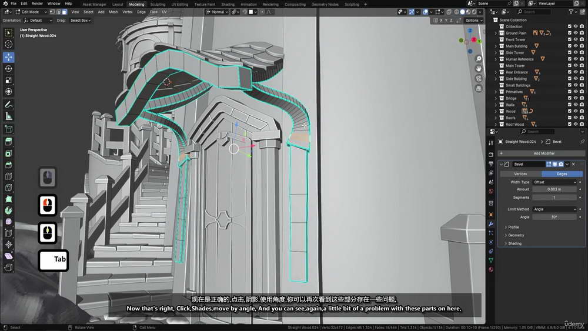Click the Amount 0.003 m field
This screenshot has height=331, width=588.
click(x=554, y=189)
